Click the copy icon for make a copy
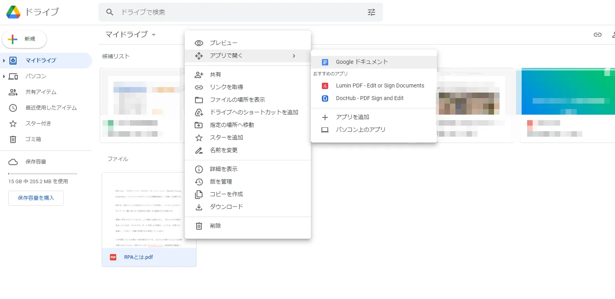 tap(199, 194)
